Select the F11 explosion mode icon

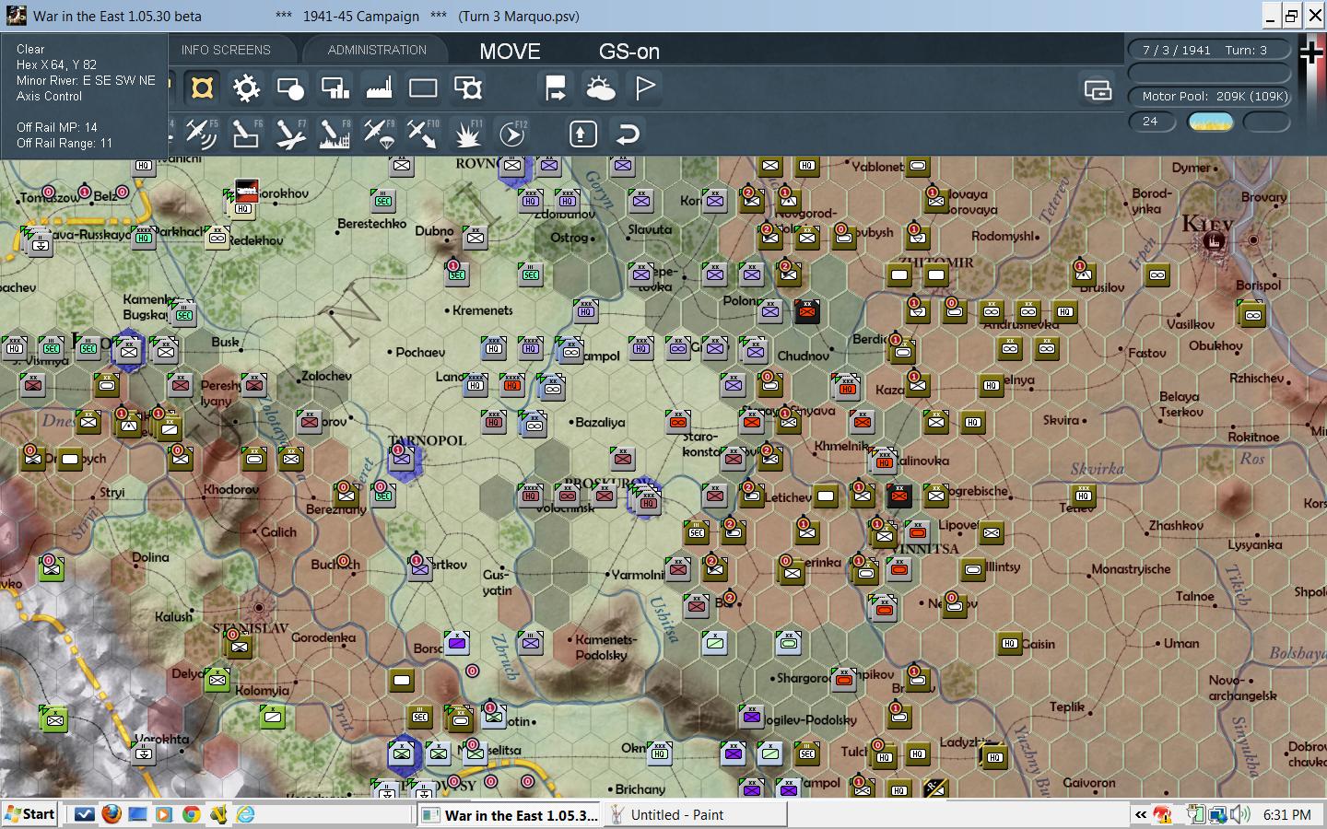point(468,134)
